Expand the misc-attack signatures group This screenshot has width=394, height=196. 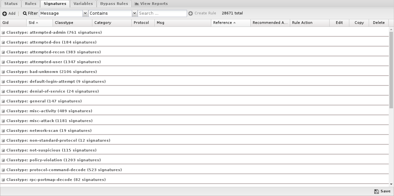[x=3, y=121]
